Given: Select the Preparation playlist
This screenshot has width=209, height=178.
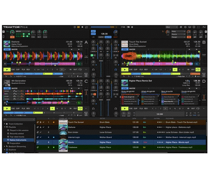Looking at the screenshot, I should 15,143.
